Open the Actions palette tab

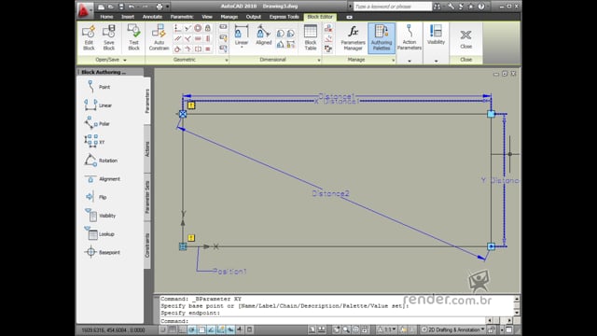[x=147, y=148]
